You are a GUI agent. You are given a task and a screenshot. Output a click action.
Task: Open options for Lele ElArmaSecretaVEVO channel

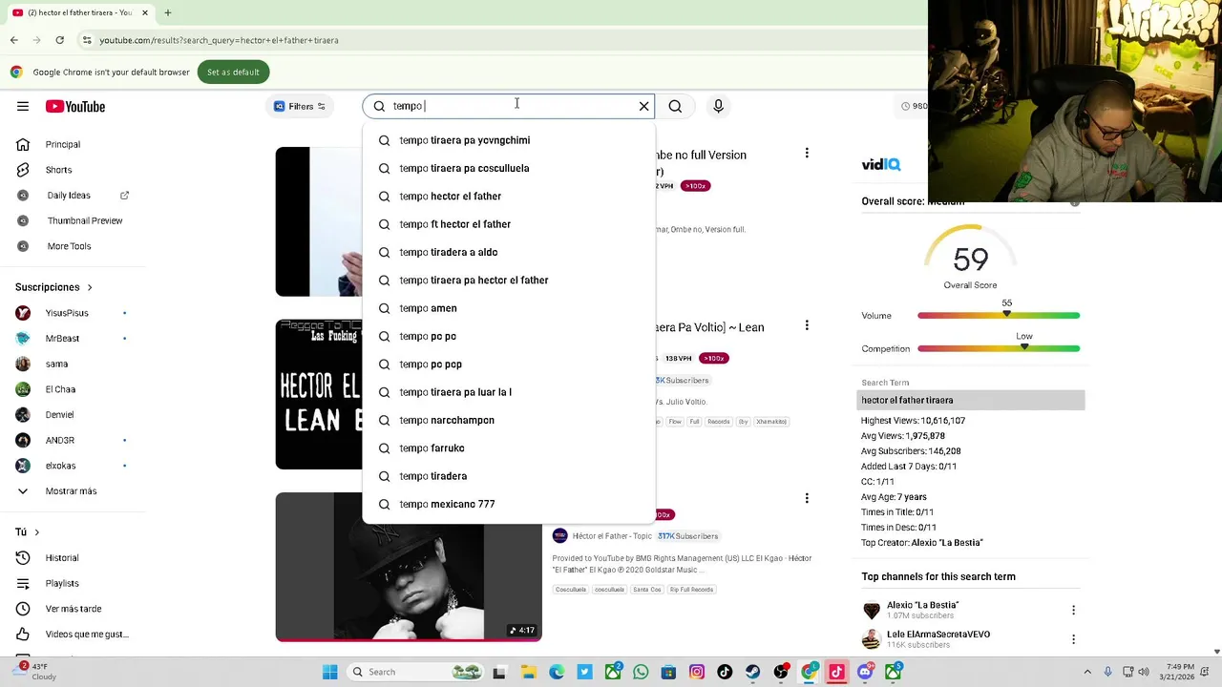(1073, 639)
